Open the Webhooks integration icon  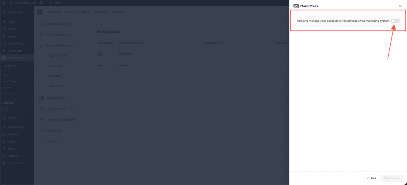point(101,53)
